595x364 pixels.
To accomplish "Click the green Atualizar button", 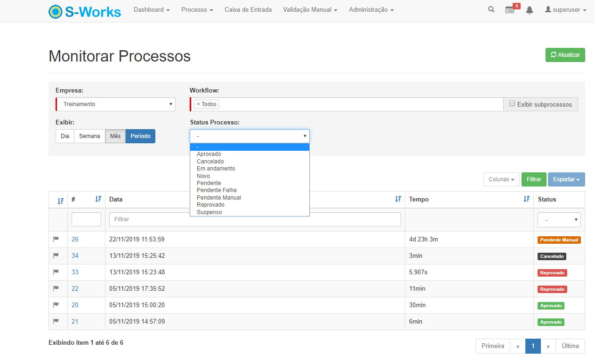I will (x=565, y=55).
